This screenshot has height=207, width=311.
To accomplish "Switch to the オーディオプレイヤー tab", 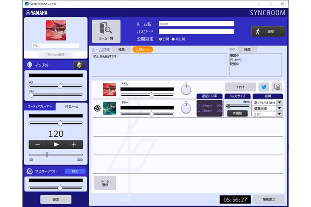I will tap(40, 106).
